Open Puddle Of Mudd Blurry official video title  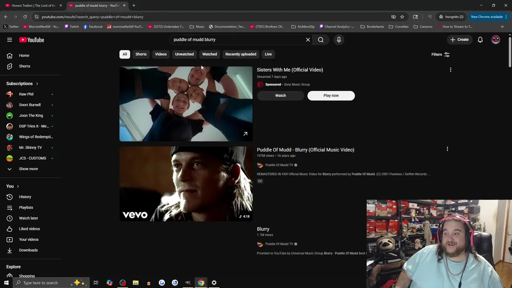point(306,150)
